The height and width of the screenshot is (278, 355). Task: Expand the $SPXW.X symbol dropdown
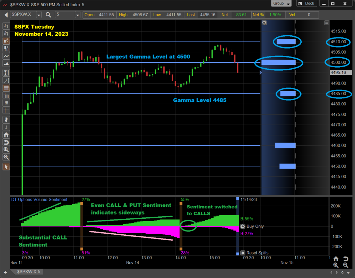click(38, 15)
